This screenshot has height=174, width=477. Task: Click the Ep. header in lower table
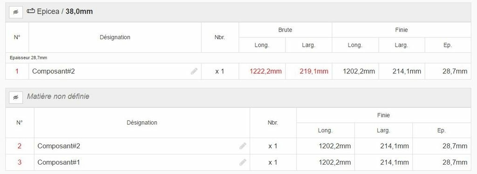(442, 131)
